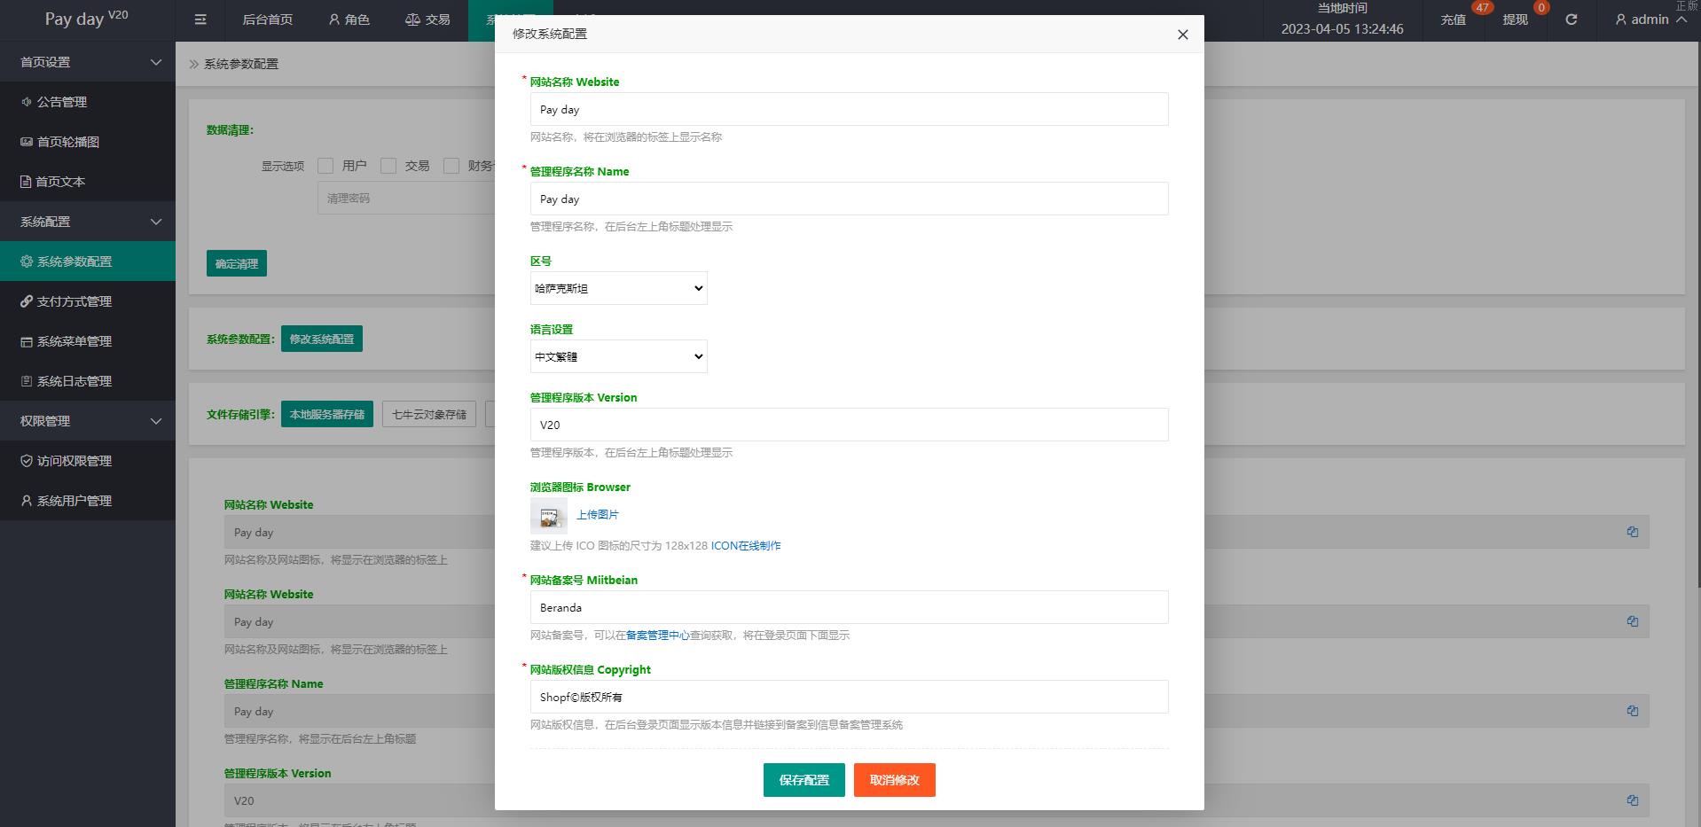Open the 充值 notifications

tap(1454, 20)
